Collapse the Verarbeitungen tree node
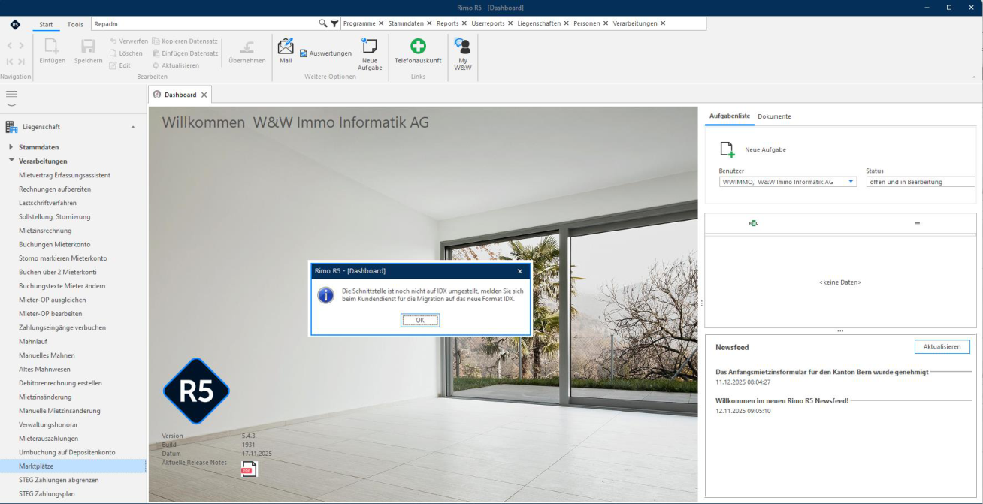 (11, 161)
